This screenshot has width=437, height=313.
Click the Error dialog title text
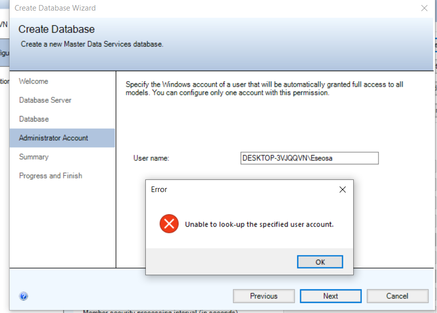point(159,190)
